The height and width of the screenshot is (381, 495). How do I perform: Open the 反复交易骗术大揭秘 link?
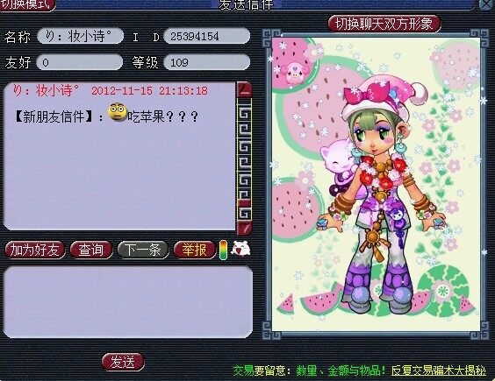tap(439, 370)
